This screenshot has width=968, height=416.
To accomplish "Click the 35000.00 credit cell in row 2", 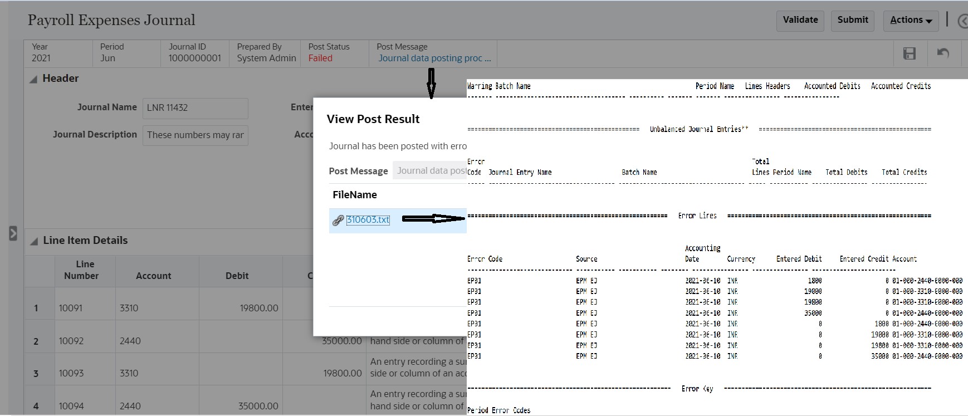I will click(x=341, y=341).
